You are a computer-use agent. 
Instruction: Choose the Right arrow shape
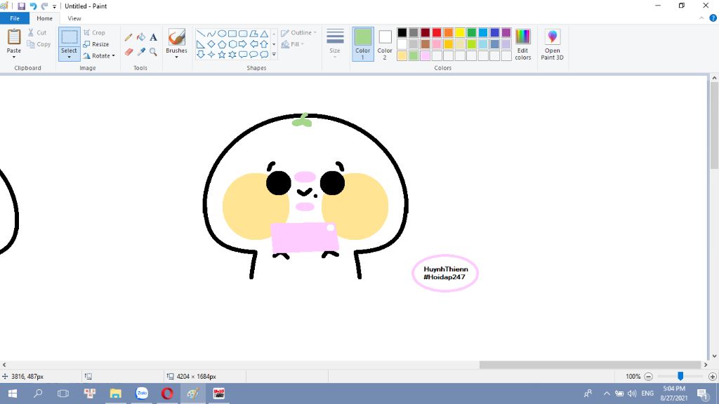[x=243, y=44]
